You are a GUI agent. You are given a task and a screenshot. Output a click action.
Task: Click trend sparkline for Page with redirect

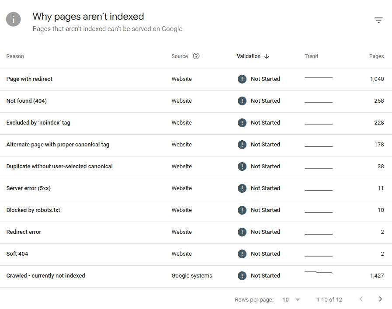click(319, 78)
